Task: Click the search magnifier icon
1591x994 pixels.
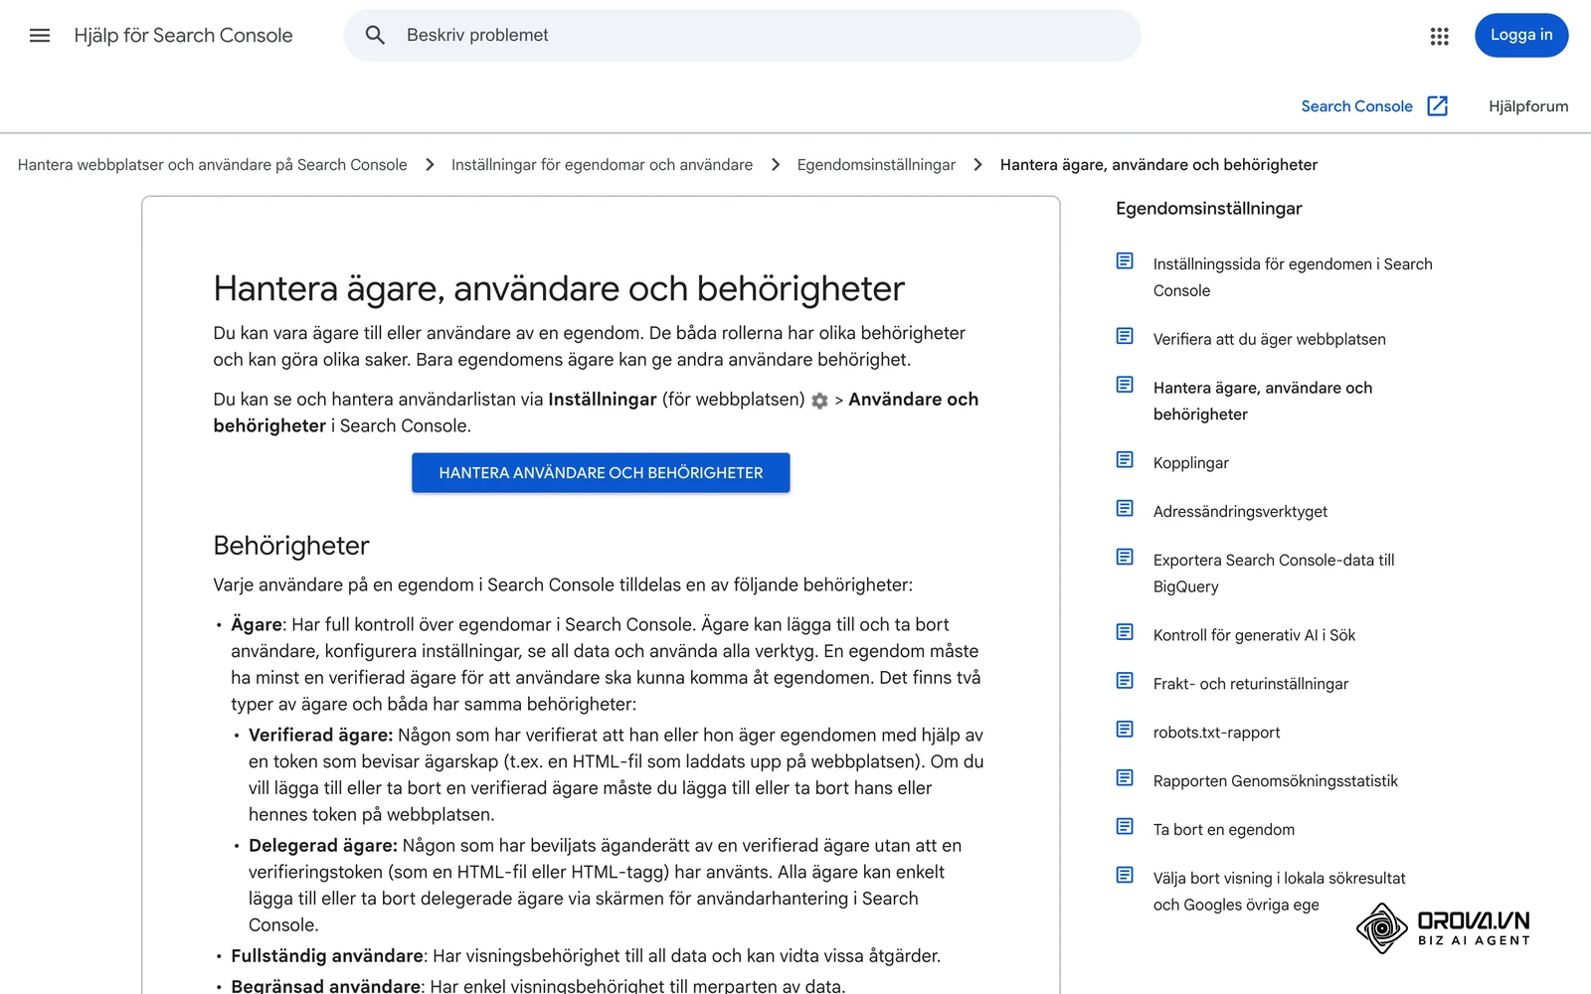Action: (x=375, y=36)
